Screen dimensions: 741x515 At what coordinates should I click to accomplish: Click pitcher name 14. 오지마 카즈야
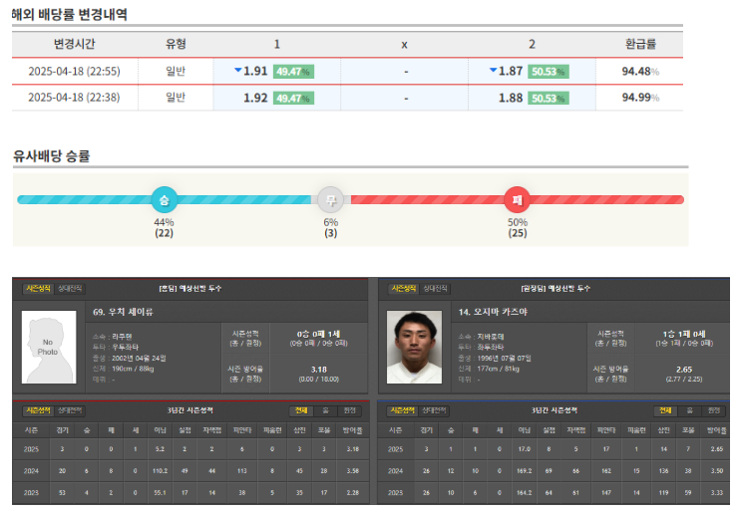[493, 312]
